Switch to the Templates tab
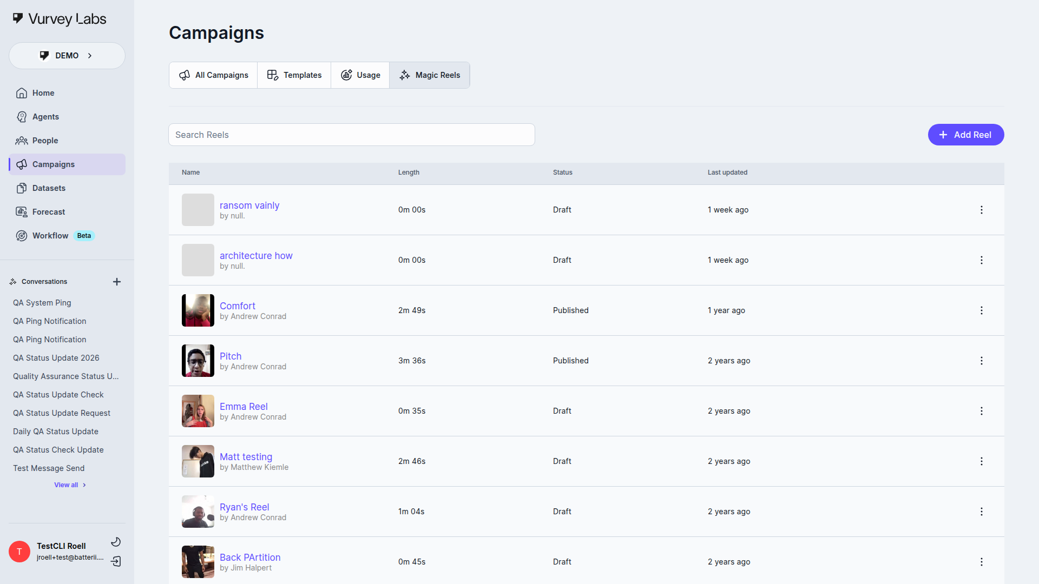Viewport: 1039px width, 584px height. [294, 75]
